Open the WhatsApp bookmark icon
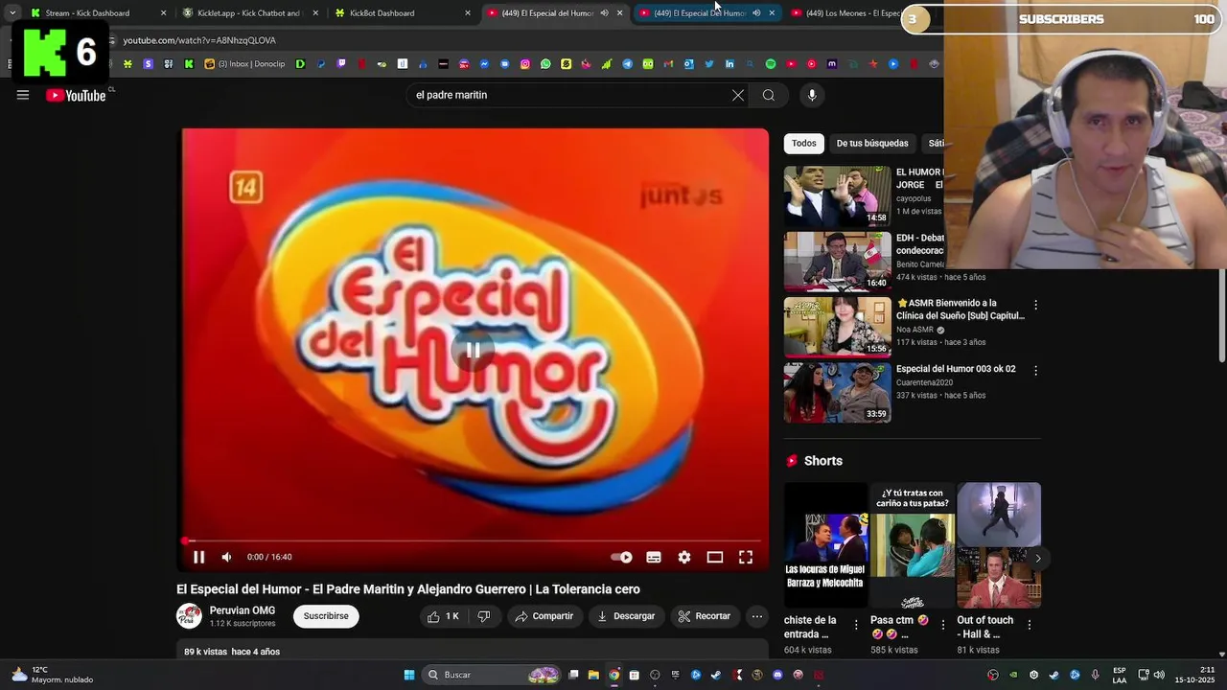This screenshot has height=690, width=1227. point(545,64)
